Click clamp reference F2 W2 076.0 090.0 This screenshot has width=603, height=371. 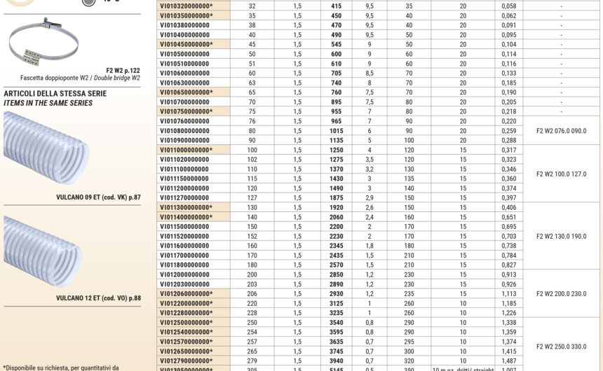point(561,130)
